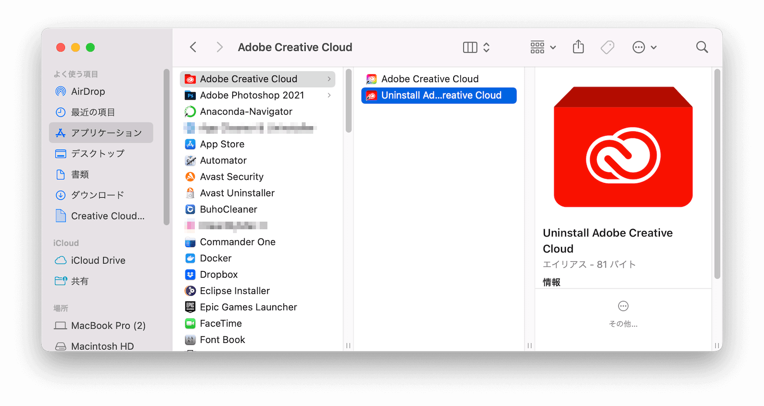The image size is (764, 406).
Task: Click the preview pane vertical scrollbar
Action: [x=717, y=173]
